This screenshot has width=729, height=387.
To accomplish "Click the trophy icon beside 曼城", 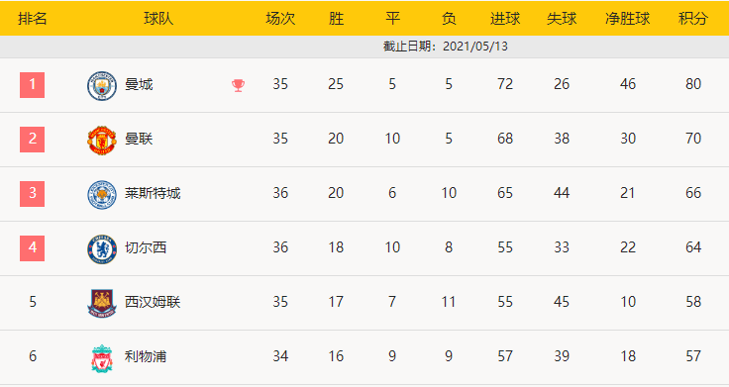I will pyautogui.click(x=238, y=85).
